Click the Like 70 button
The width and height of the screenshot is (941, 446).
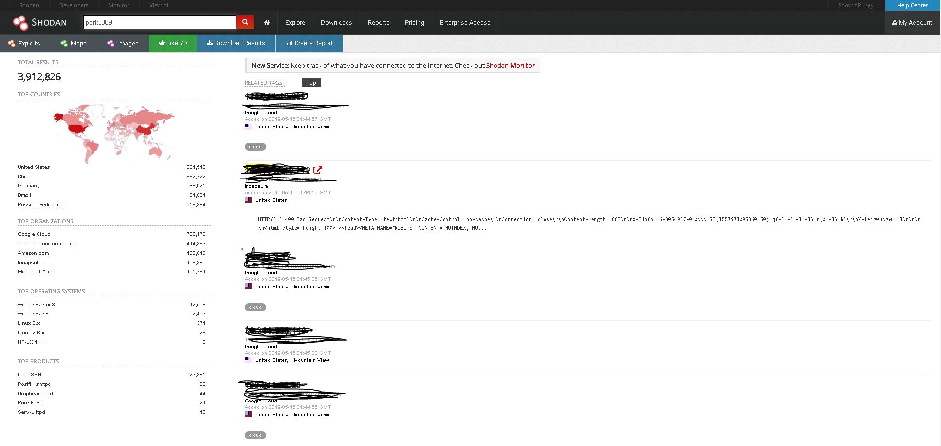[173, 43]
